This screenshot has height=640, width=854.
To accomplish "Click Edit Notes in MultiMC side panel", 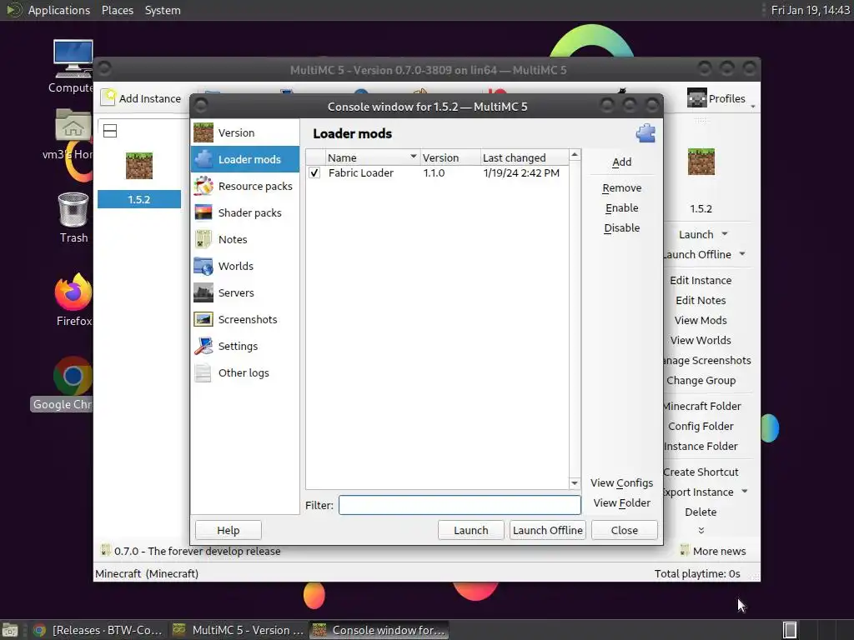I will point(701,301).
